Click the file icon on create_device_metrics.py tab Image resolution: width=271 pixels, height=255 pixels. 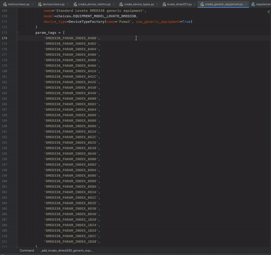coord(75,5)
